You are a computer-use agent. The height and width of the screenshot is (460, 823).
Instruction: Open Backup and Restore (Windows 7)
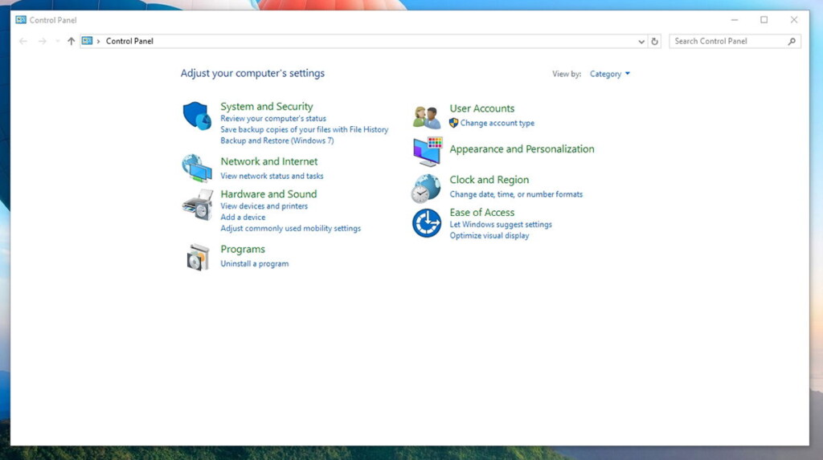[x=277, y=140]
